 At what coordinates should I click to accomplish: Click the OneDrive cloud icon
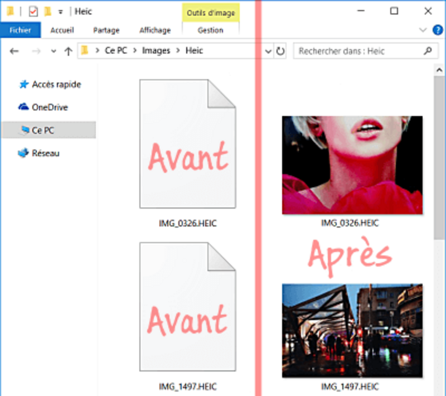coord(23,107)
